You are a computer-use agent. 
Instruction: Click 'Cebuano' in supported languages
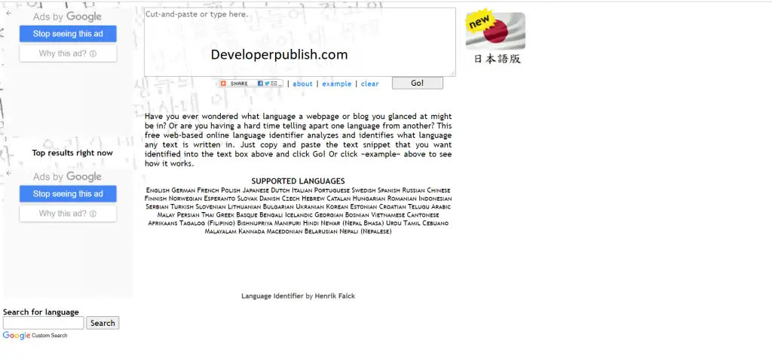(435, 223)
